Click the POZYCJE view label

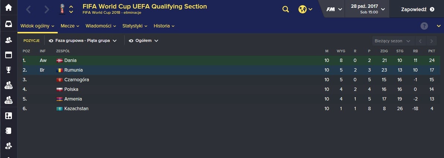tap(31, 41)
